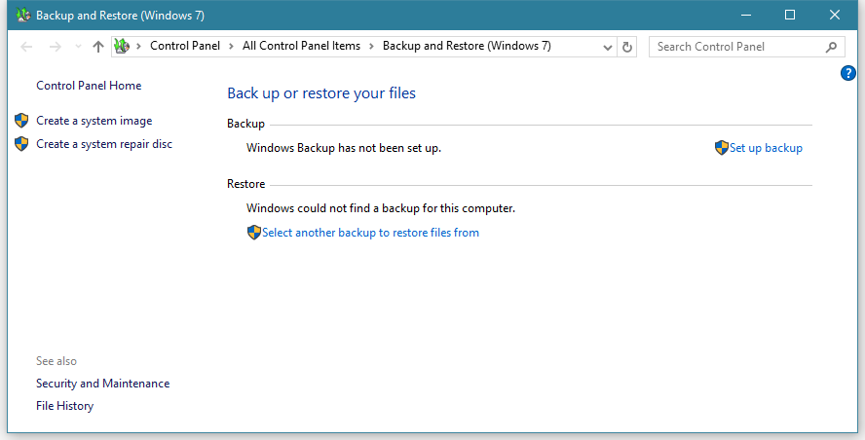This screenshot has width=865, height=440.
Task: Click the 'See also' label
Action: pyautogui.click(x=56, y=361)
